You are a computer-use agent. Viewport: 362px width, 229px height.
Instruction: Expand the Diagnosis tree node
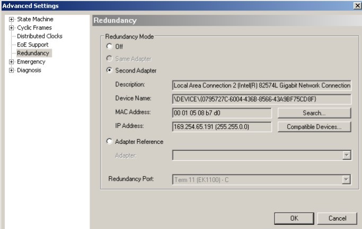point(11,70)
